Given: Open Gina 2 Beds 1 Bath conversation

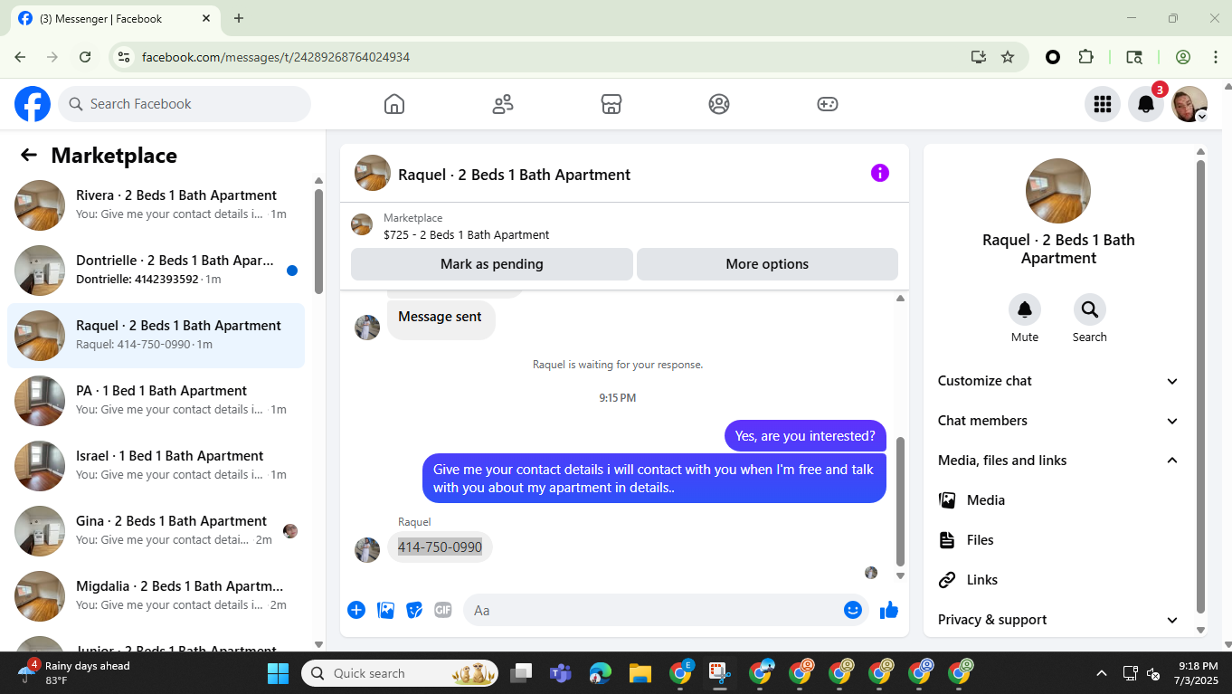Looking at the screenshot, I should 156,531.
